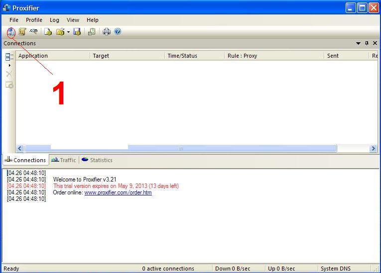The width and height of the screenshot is (381, 273).
Task: Click the Proxifier title bar icon
Action: coord(6,8)
